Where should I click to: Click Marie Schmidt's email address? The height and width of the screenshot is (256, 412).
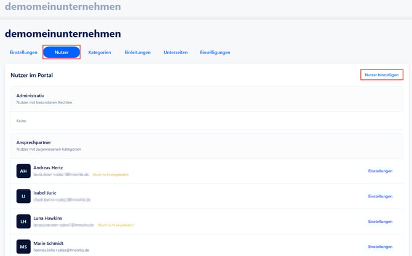(x=61, y=250)
